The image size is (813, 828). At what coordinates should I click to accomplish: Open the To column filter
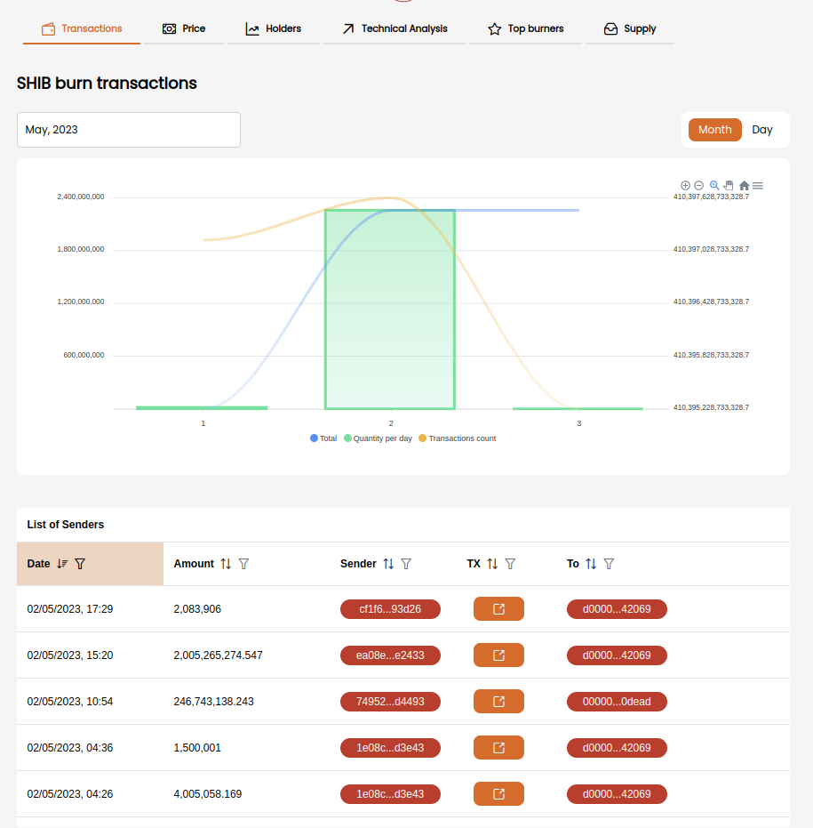609,564
